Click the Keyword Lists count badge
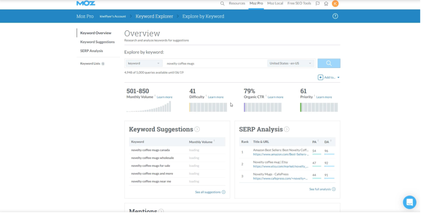This screenshot has width=424, height=224. 103,64
